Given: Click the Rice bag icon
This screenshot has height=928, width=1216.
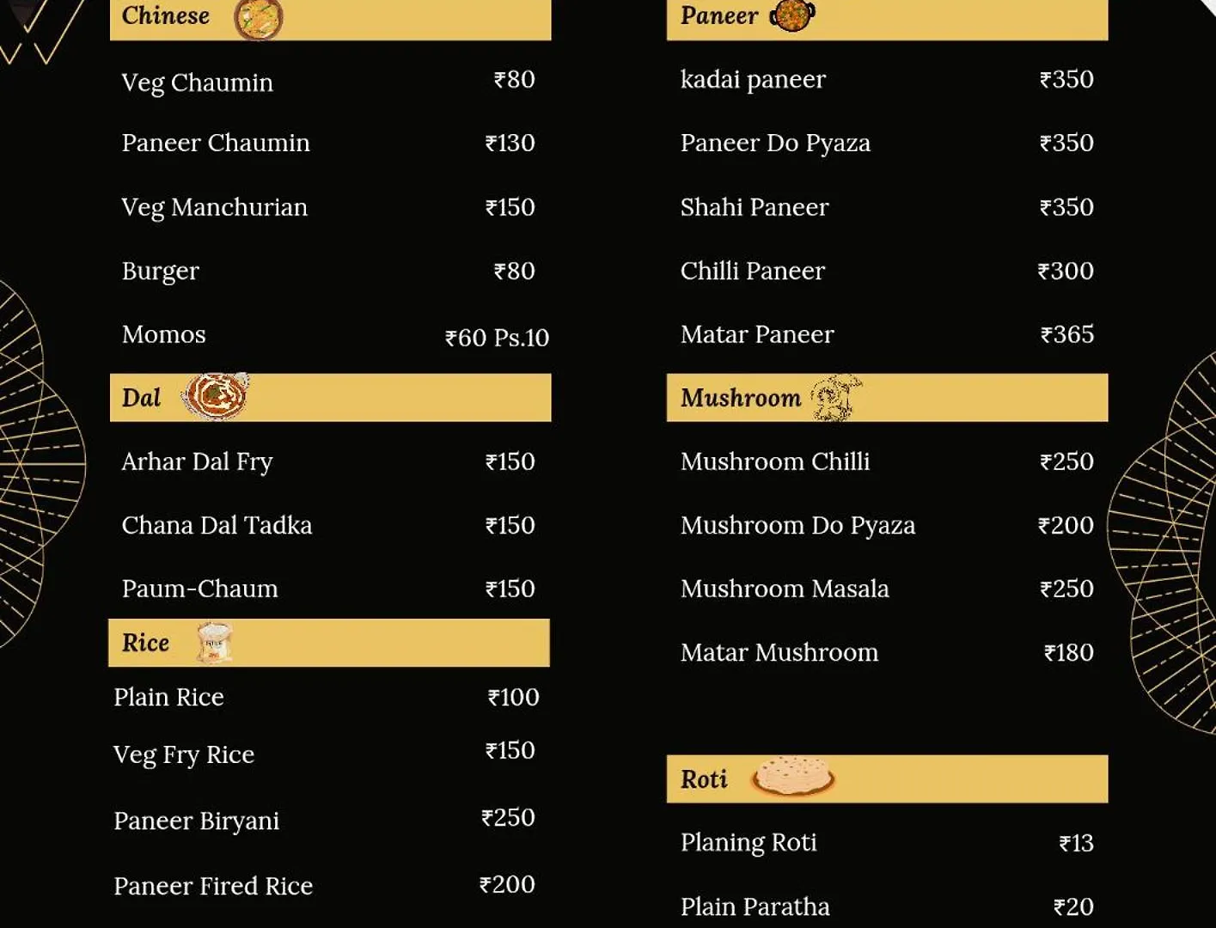Looking at the screenshot, I should pos(214,643).
